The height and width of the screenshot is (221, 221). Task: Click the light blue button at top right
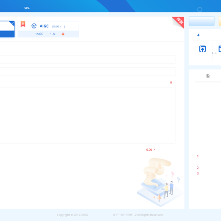201,21
